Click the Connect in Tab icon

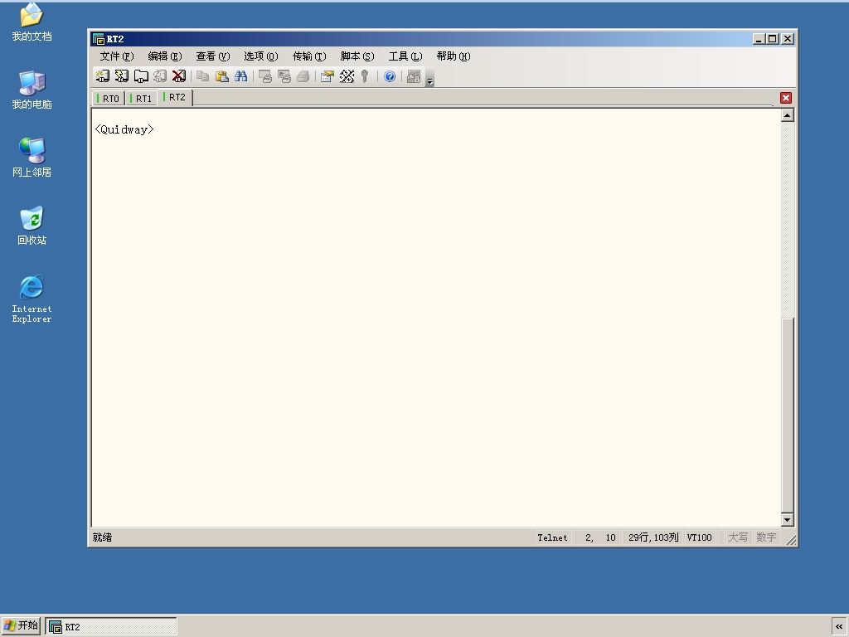[x=141, y=76]
